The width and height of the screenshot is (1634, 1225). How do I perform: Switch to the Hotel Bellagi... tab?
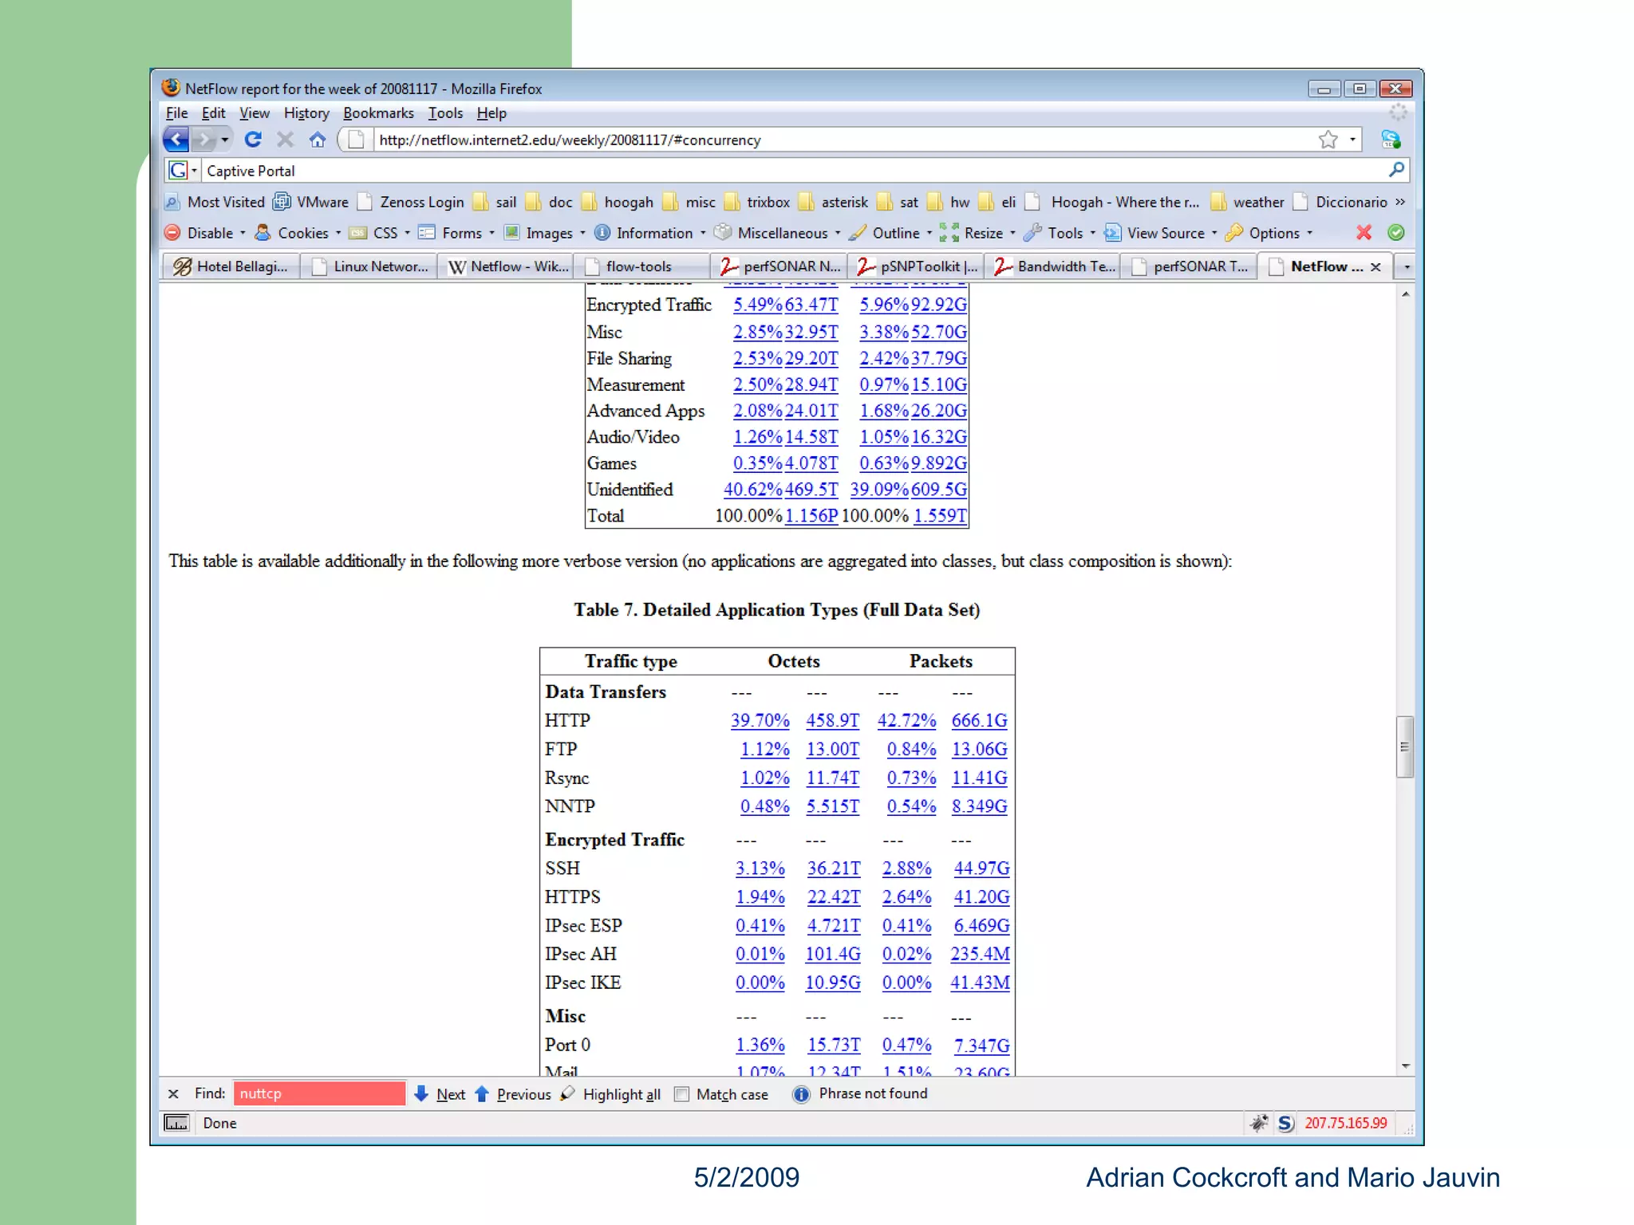point(231,266)
